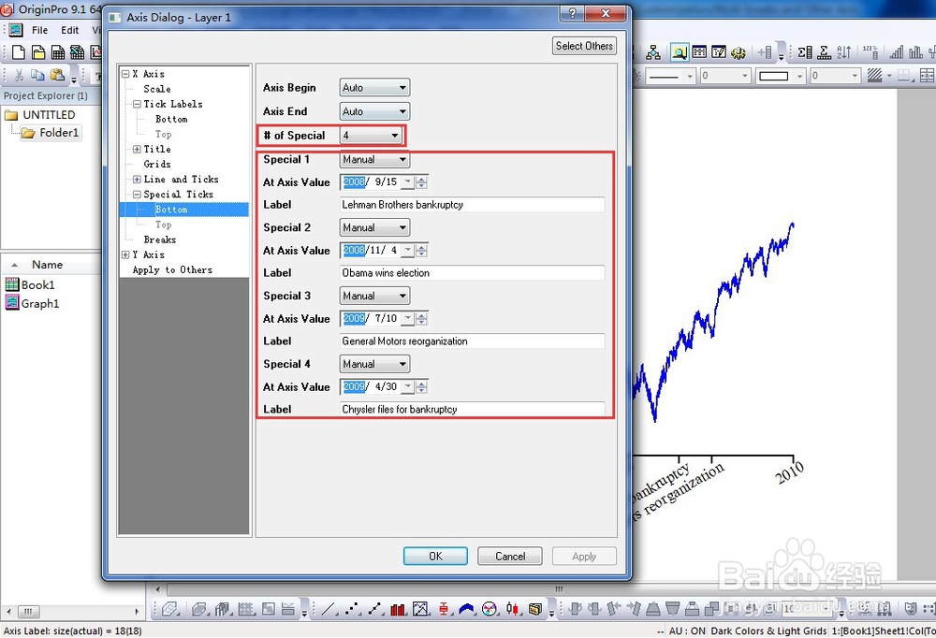Click the Cancel button

[x=510, y=556]
